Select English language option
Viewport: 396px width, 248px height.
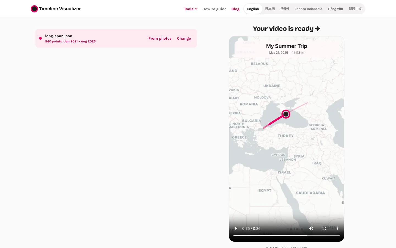click(253, 9)
